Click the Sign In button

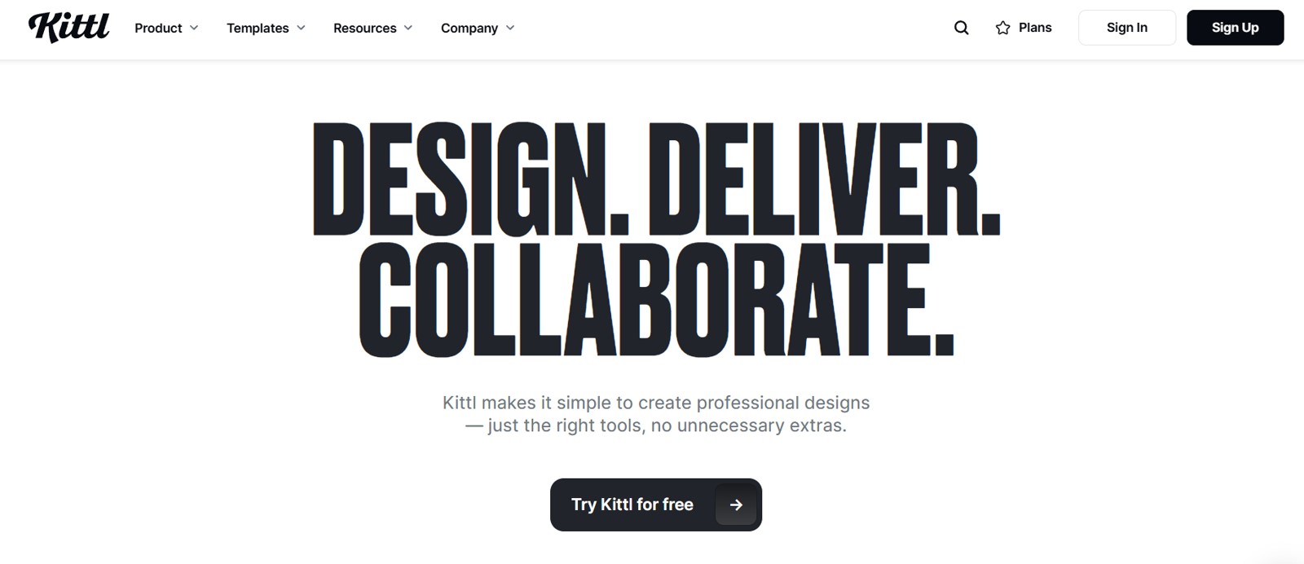[1127, 28]
